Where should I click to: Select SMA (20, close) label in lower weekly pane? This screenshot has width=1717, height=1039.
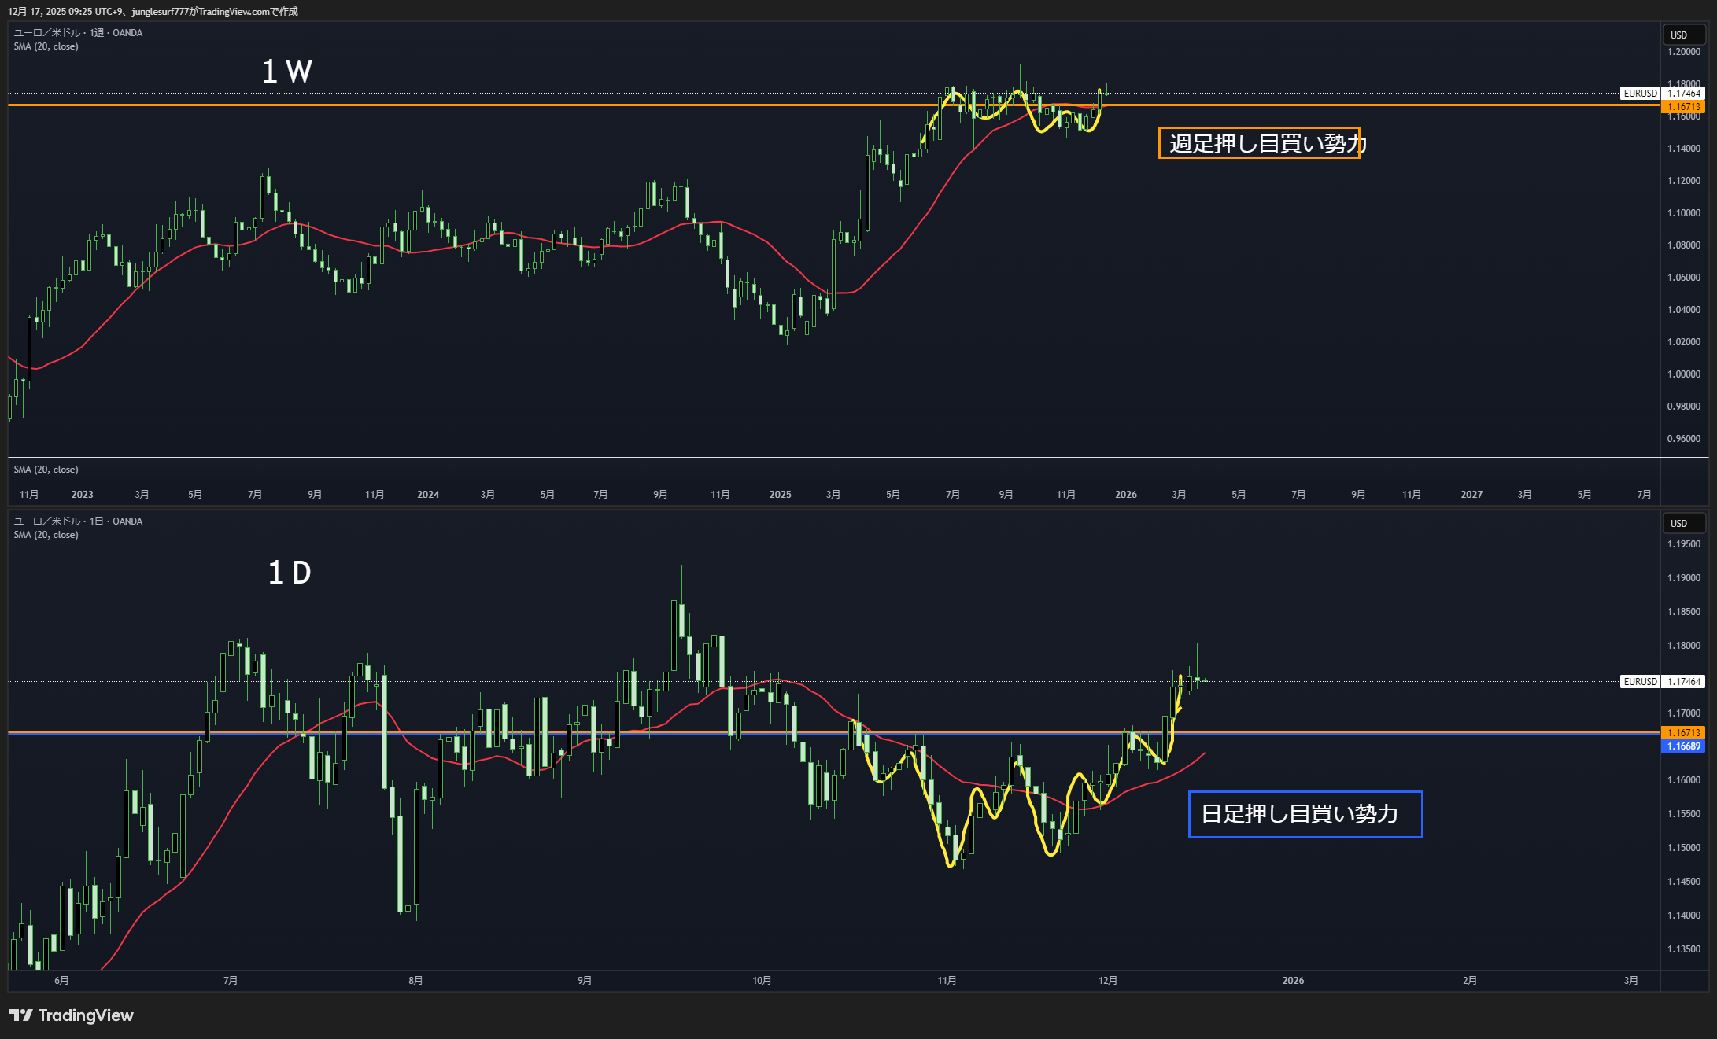[x=46, y=470]
